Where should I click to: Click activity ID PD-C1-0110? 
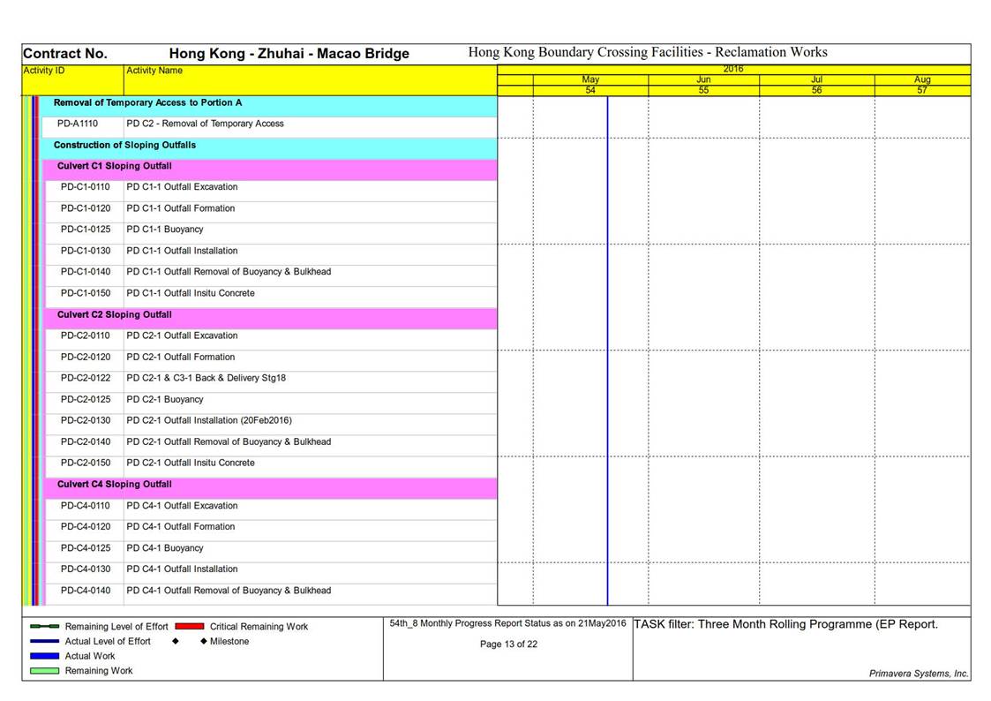(86, 187)
